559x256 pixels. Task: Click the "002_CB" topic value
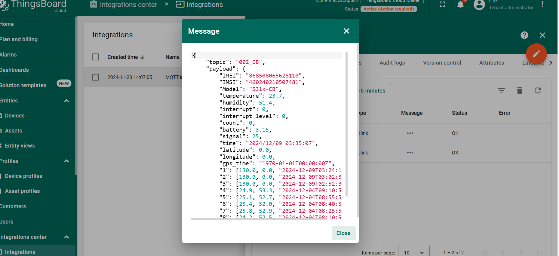click(249, 62)
